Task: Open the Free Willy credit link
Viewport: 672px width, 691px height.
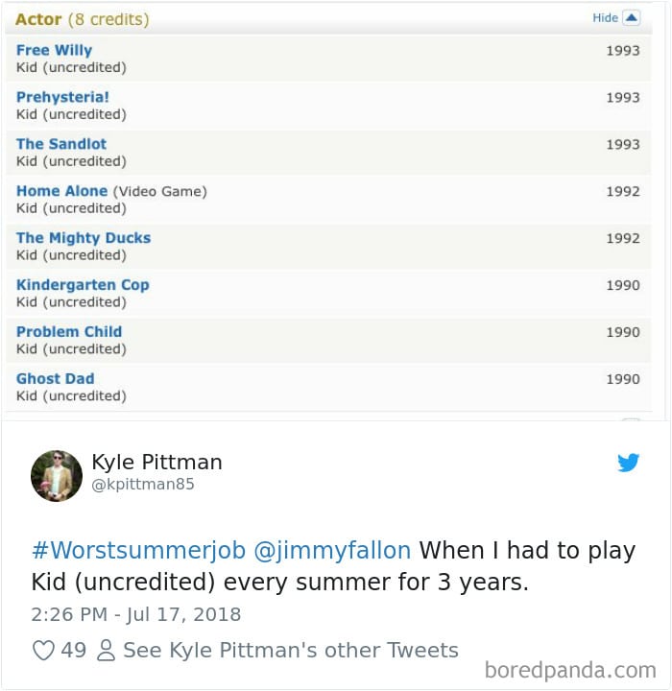Action: 54,50
